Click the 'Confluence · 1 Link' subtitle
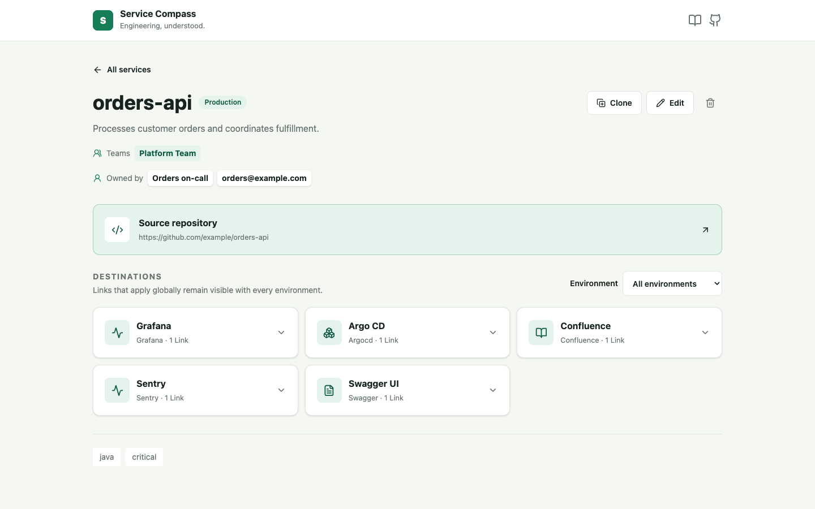Screen dimensions: 815x509 point(593,340)
